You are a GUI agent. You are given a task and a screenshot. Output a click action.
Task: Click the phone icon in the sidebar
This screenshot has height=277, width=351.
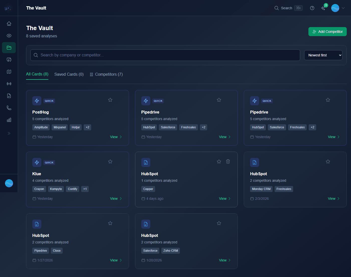click(9, 108)
